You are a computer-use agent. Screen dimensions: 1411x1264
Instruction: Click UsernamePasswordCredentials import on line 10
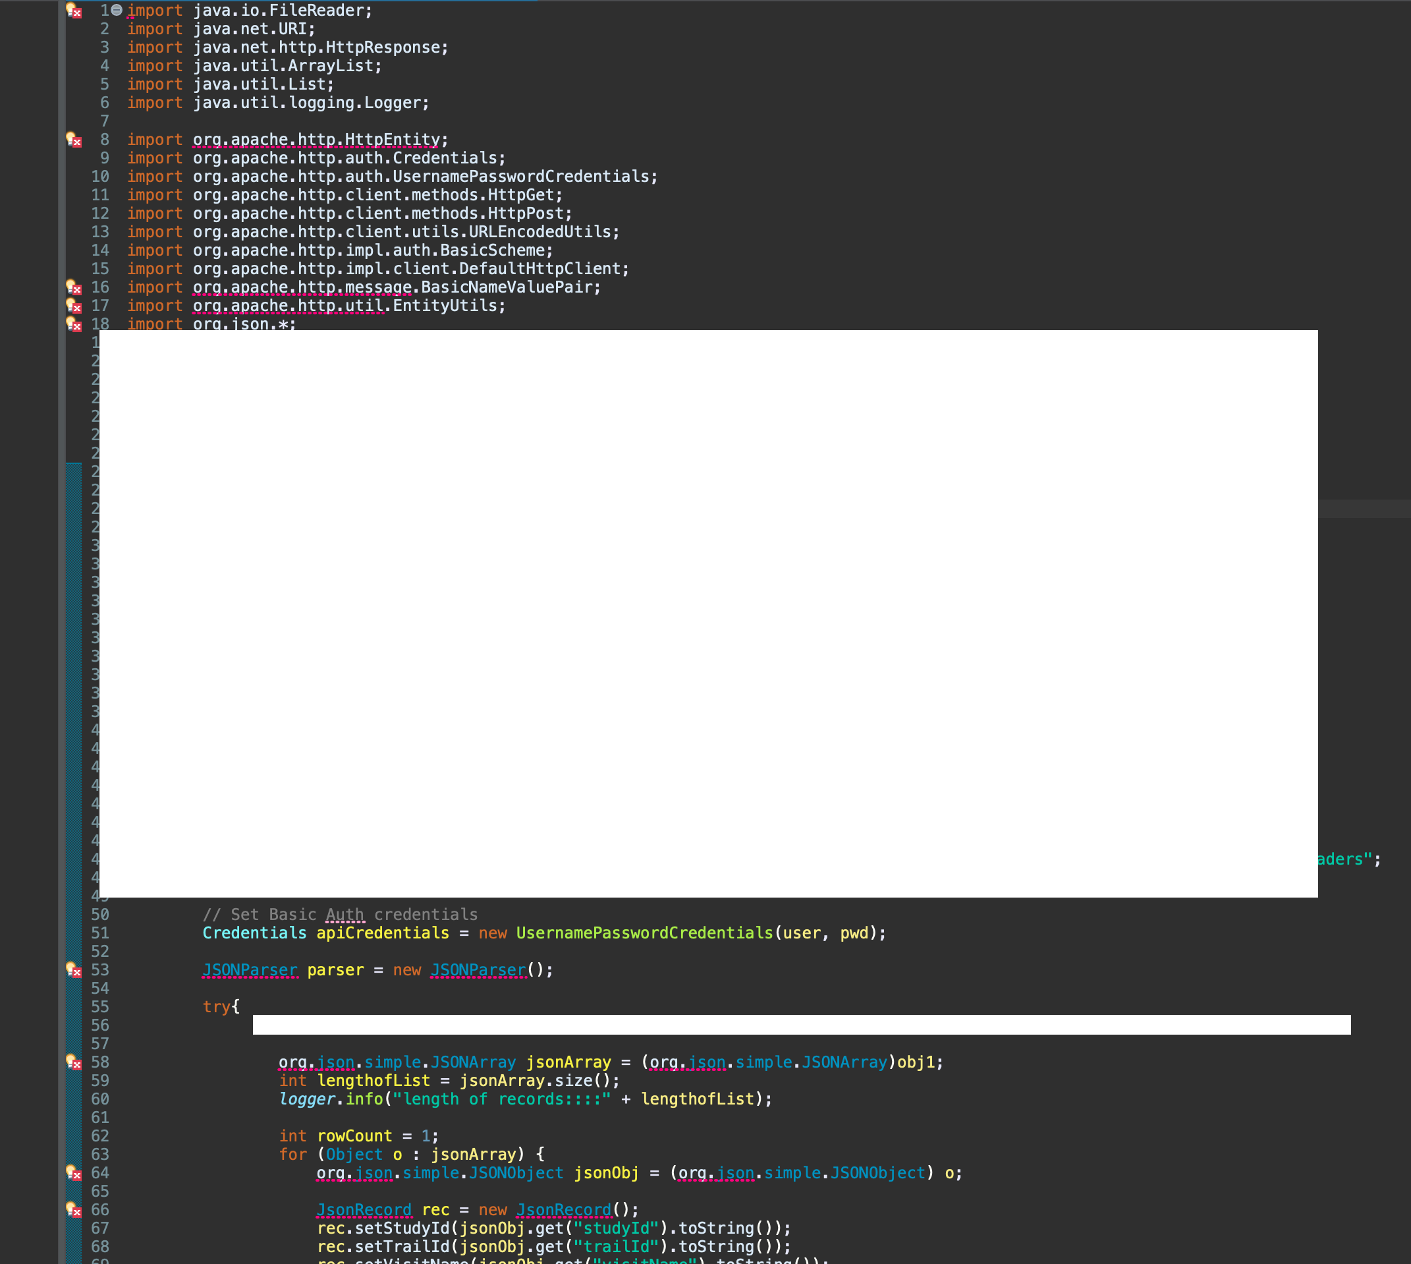pos(425,177)
